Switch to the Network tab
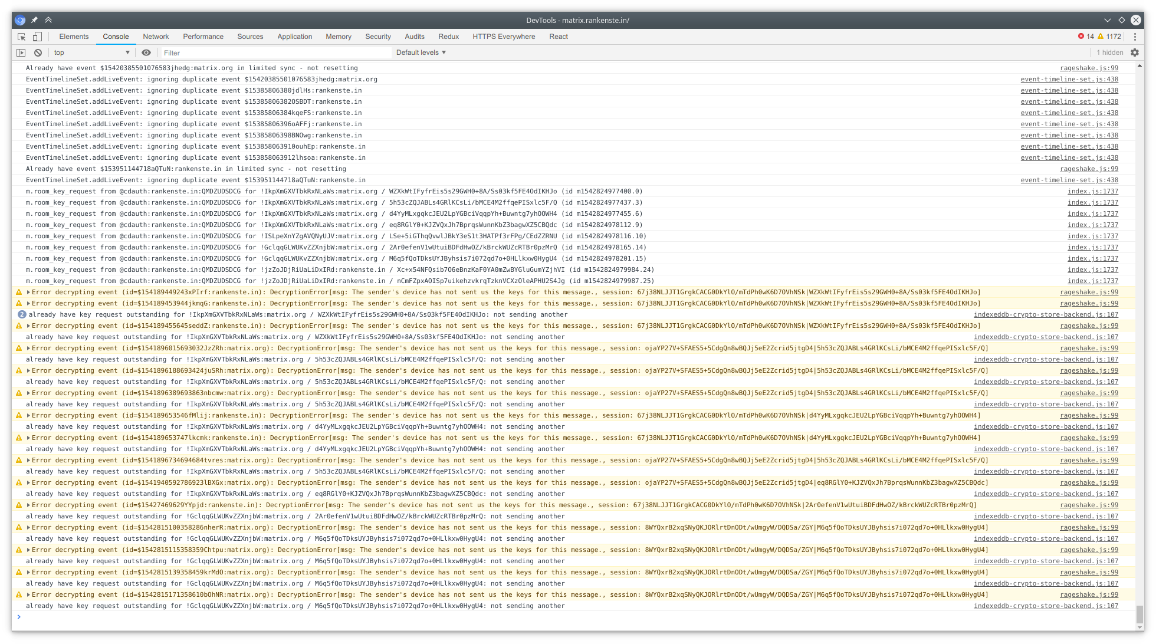 click(x=155, y=36)
